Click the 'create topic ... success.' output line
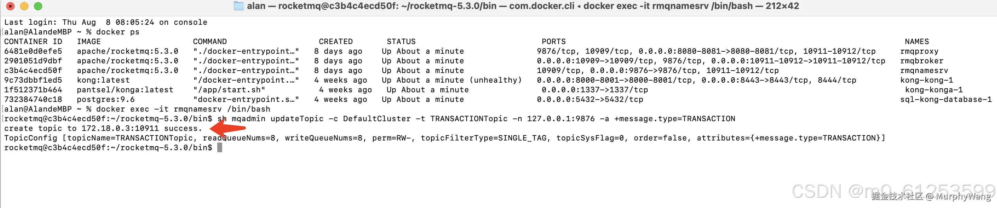The height and width of the screenshot is (208, 997). [103, 128]
